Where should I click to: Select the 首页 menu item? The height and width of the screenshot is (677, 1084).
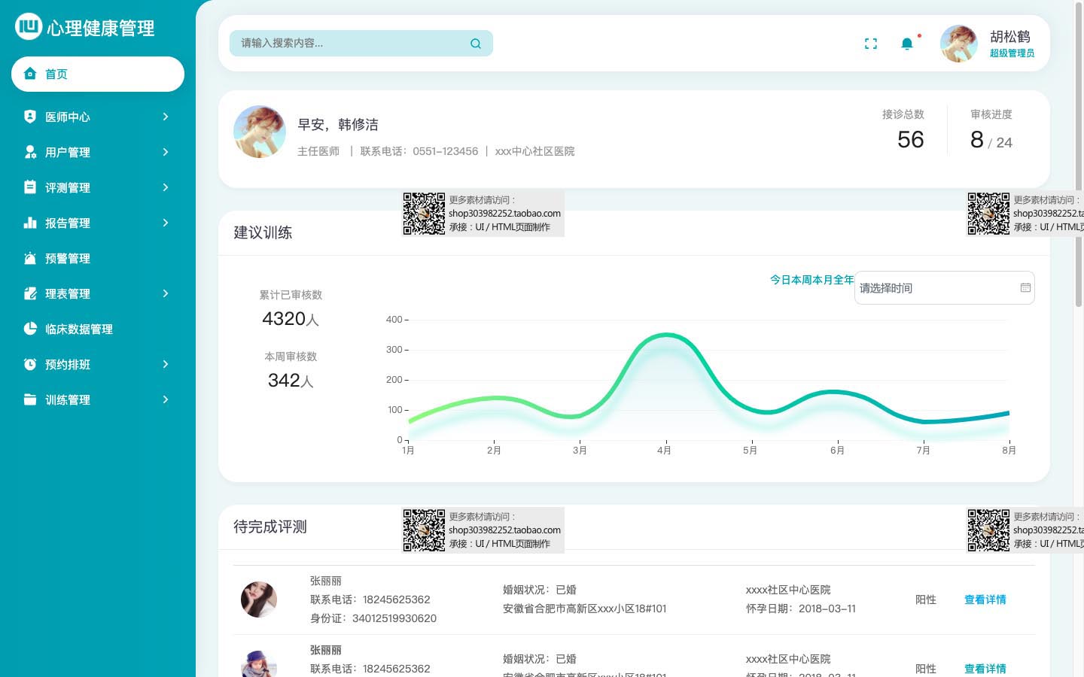[x=98, y=74]
